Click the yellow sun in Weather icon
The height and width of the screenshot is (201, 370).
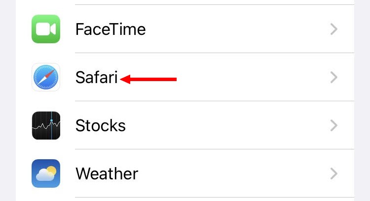click(x=52, y=171)
